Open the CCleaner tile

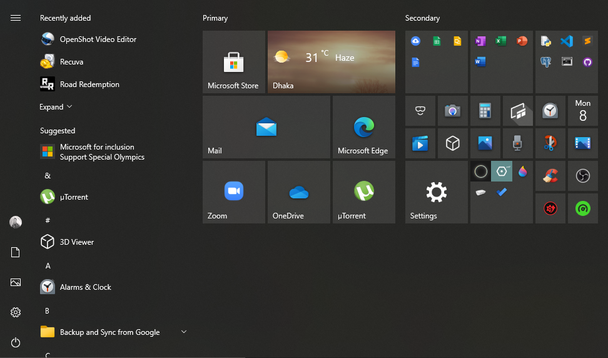(550, 176)
